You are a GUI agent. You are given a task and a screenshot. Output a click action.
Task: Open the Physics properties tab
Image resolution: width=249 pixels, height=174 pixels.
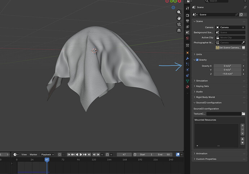click(188, 70)
